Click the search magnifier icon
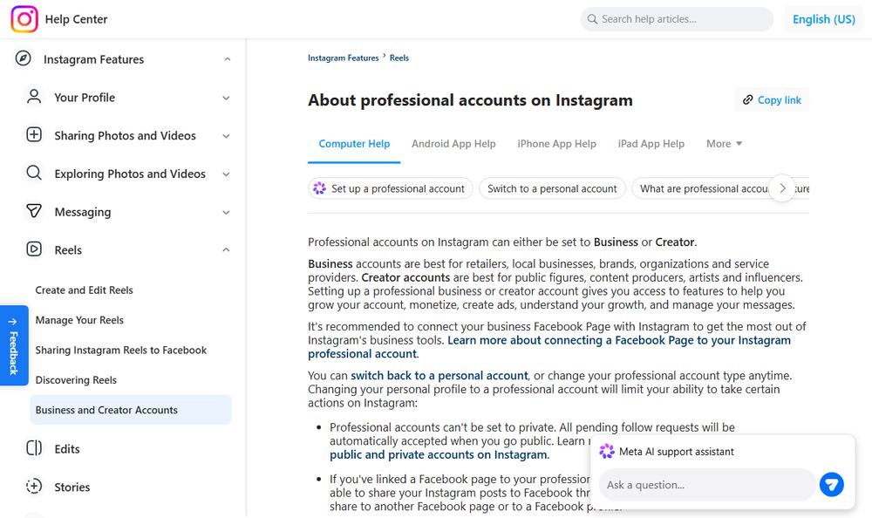Viewport: 872px width, 518px height. [592, 19]
